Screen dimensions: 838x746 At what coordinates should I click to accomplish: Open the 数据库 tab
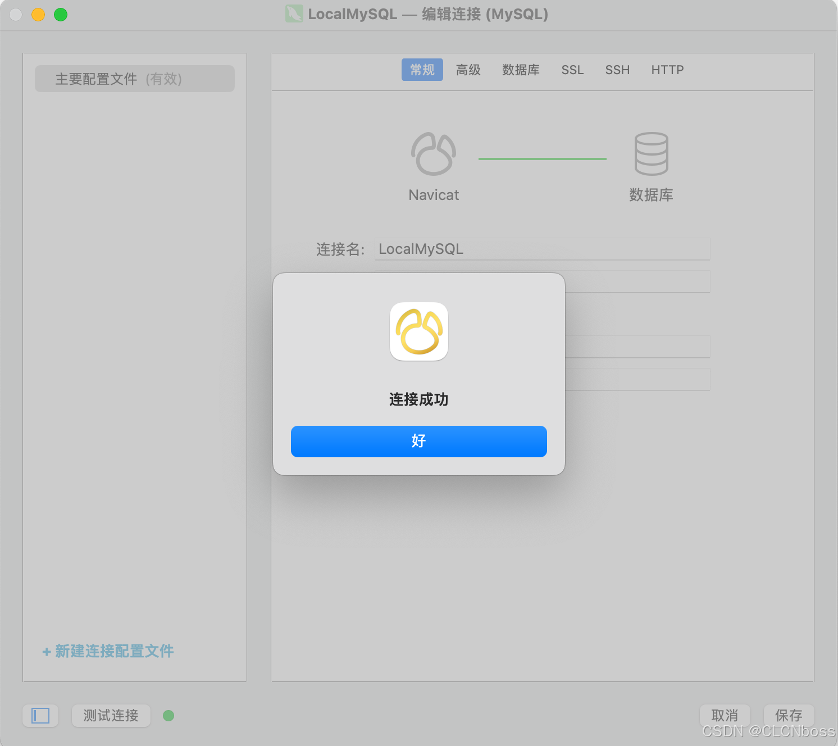521,70
